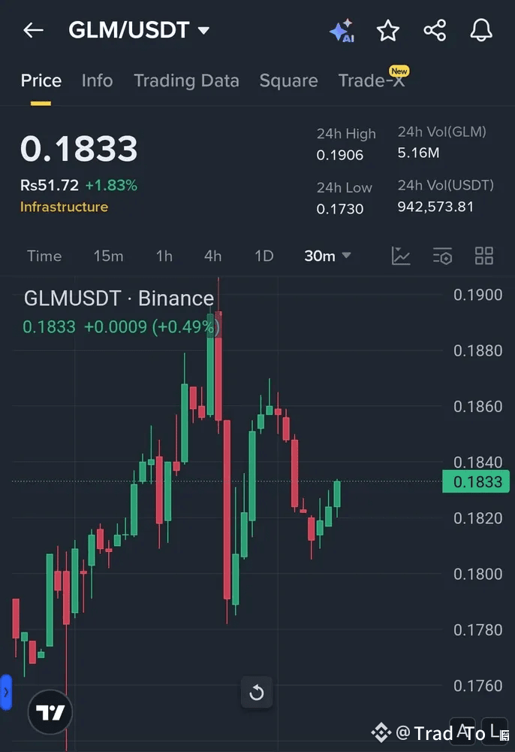Tap the 0.1860 price axis label
The height and width of the screenshot is (752, 515).
[477, 406]
